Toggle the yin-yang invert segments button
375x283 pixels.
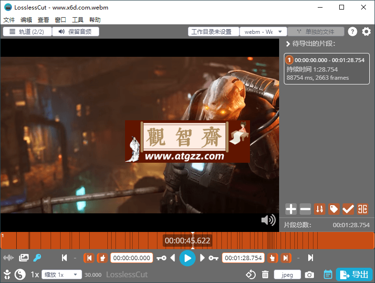point(20,274)
